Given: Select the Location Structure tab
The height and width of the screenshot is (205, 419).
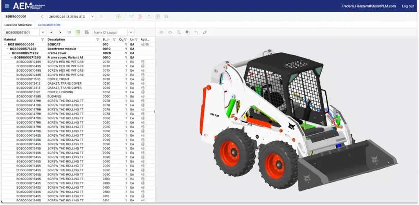Looking at the screenshot, I should [18, 25].
